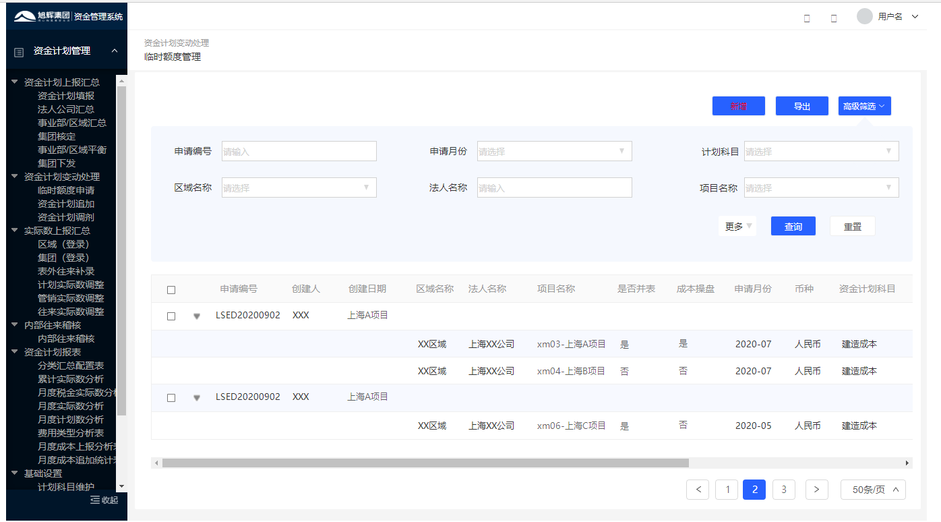
Task: Click the 新增 button
Action: tap(739, 106)
